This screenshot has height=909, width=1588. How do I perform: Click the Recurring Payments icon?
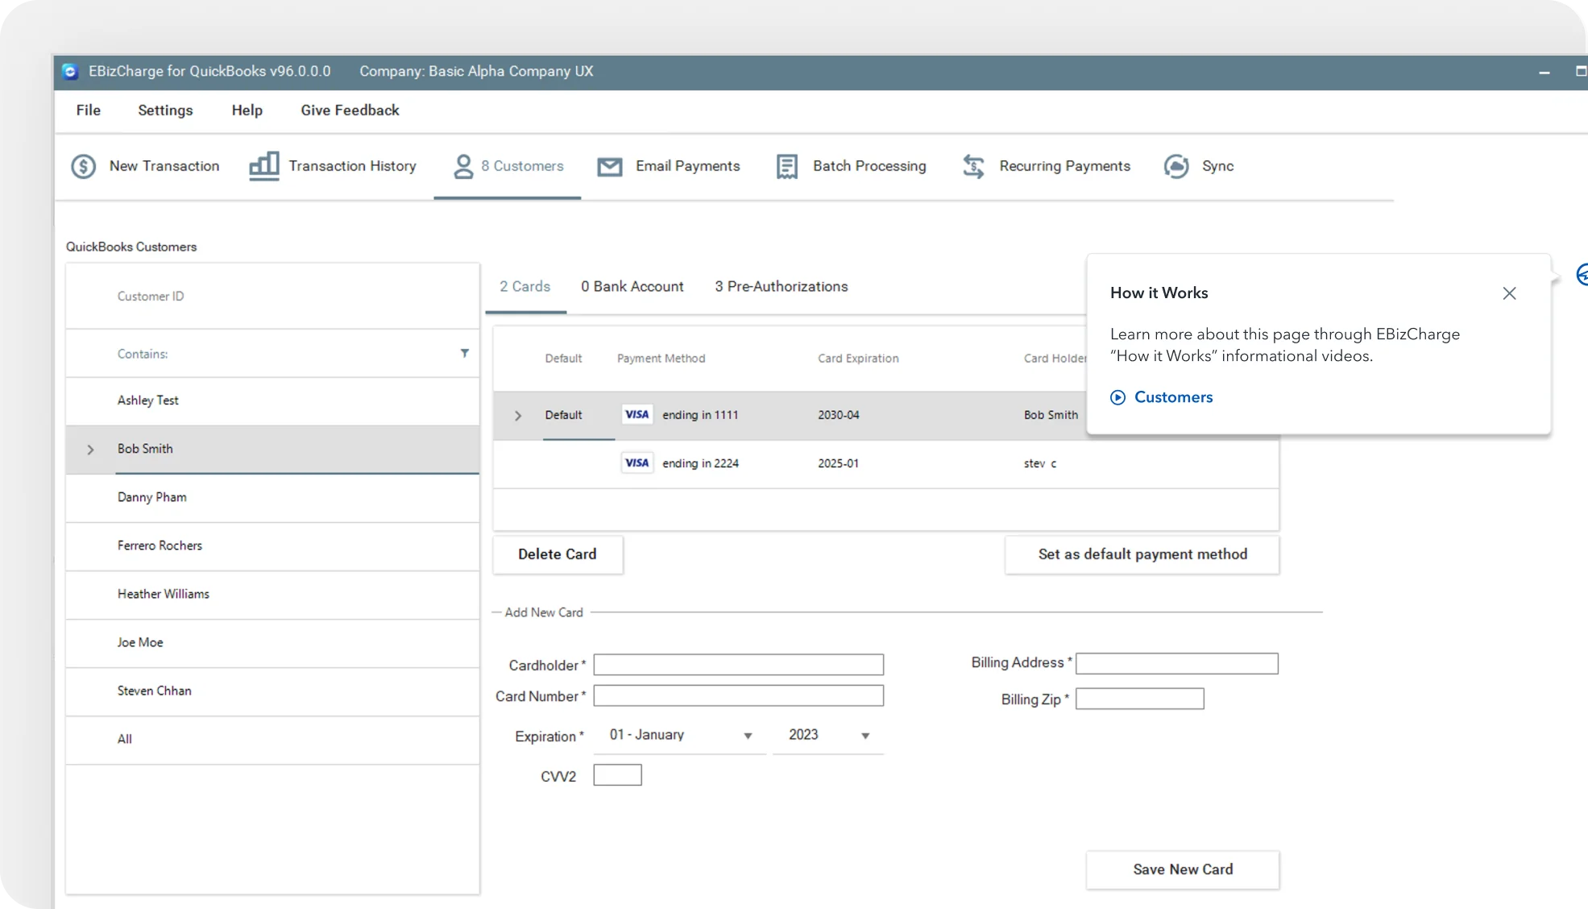[974, 167]
